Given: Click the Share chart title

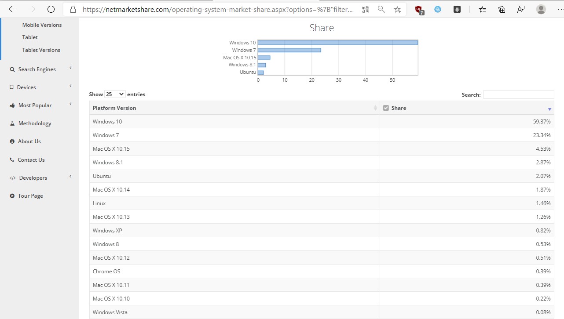Looking at the screenshot, I should tap(322, 28).
